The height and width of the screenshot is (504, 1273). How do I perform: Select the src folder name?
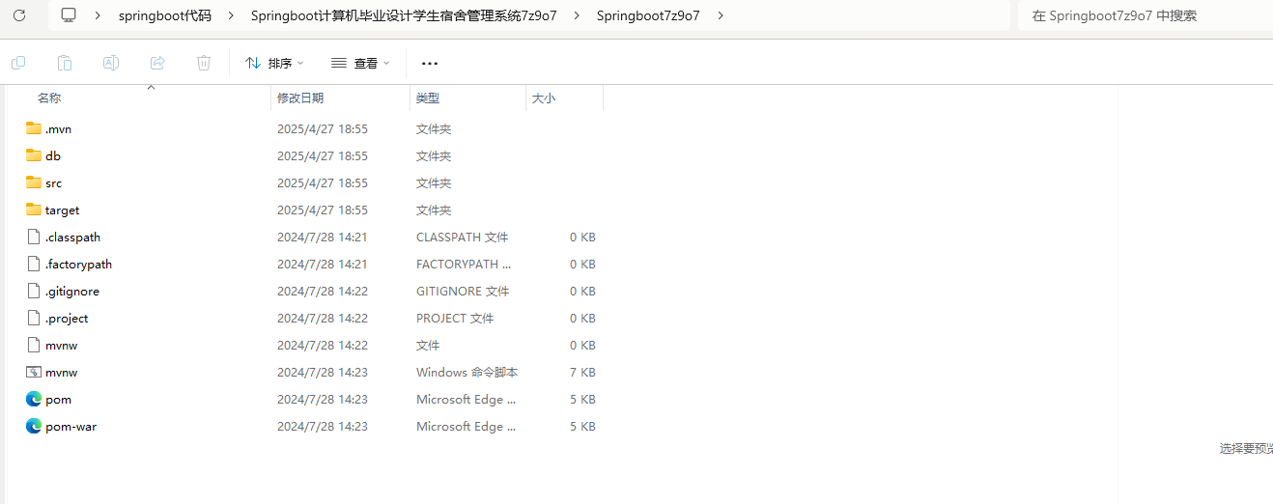pos(53,182)
